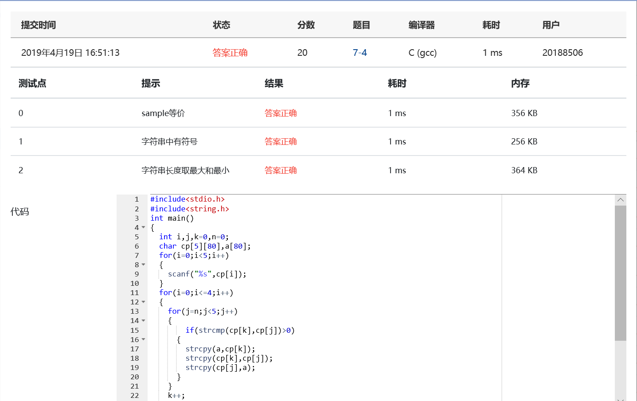Click the 状态 column header
The height and width of the screenshot is (401, 637).
pos(221,25)
